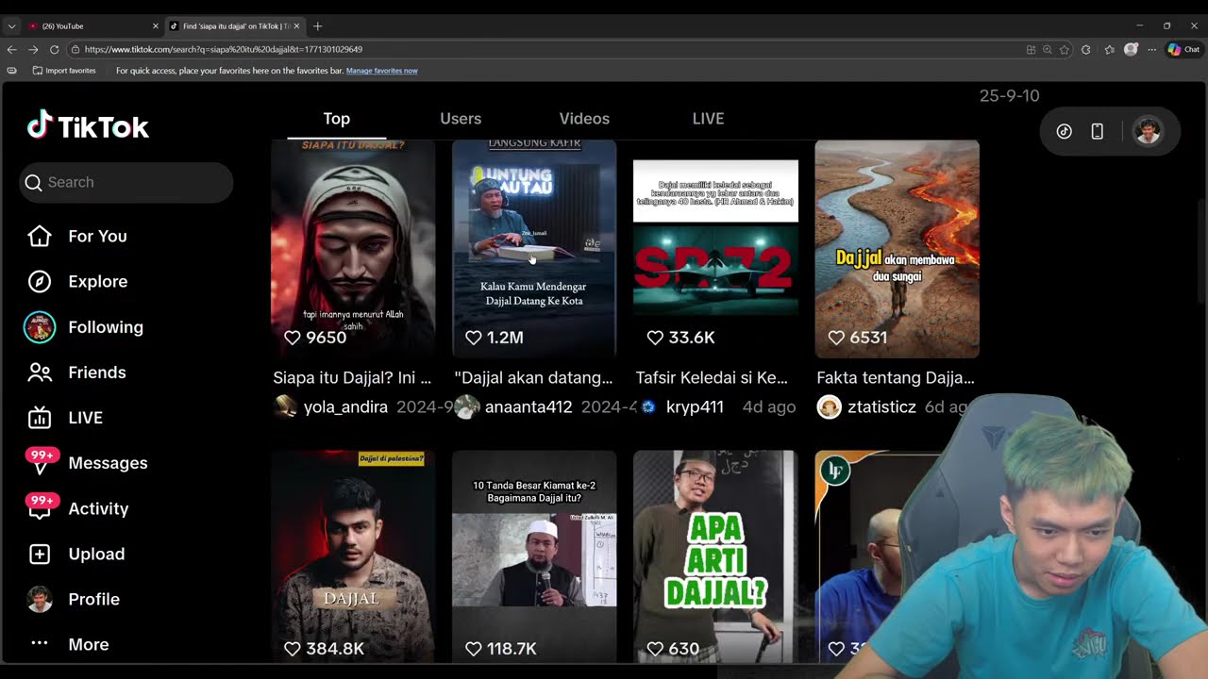Click the zoom magnifier in address bar
The image size is (1208, 679).
1048,49
